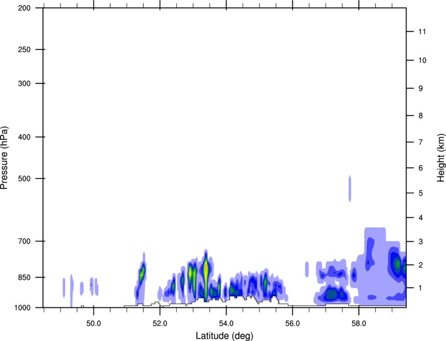446x341 pixels.
Task: Click the 300 pressure tick label
Action: pos(24,83)
